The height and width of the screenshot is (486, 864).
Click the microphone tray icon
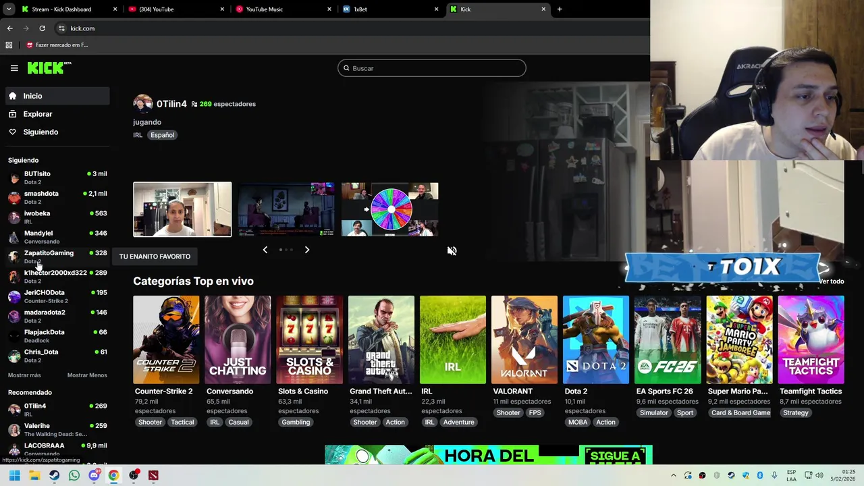point(774,475)
